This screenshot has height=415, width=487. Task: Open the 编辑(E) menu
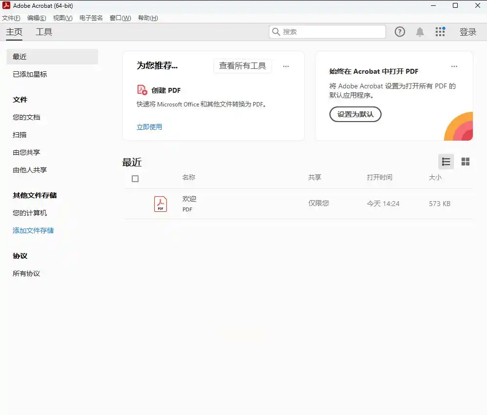tap(37, 18)
